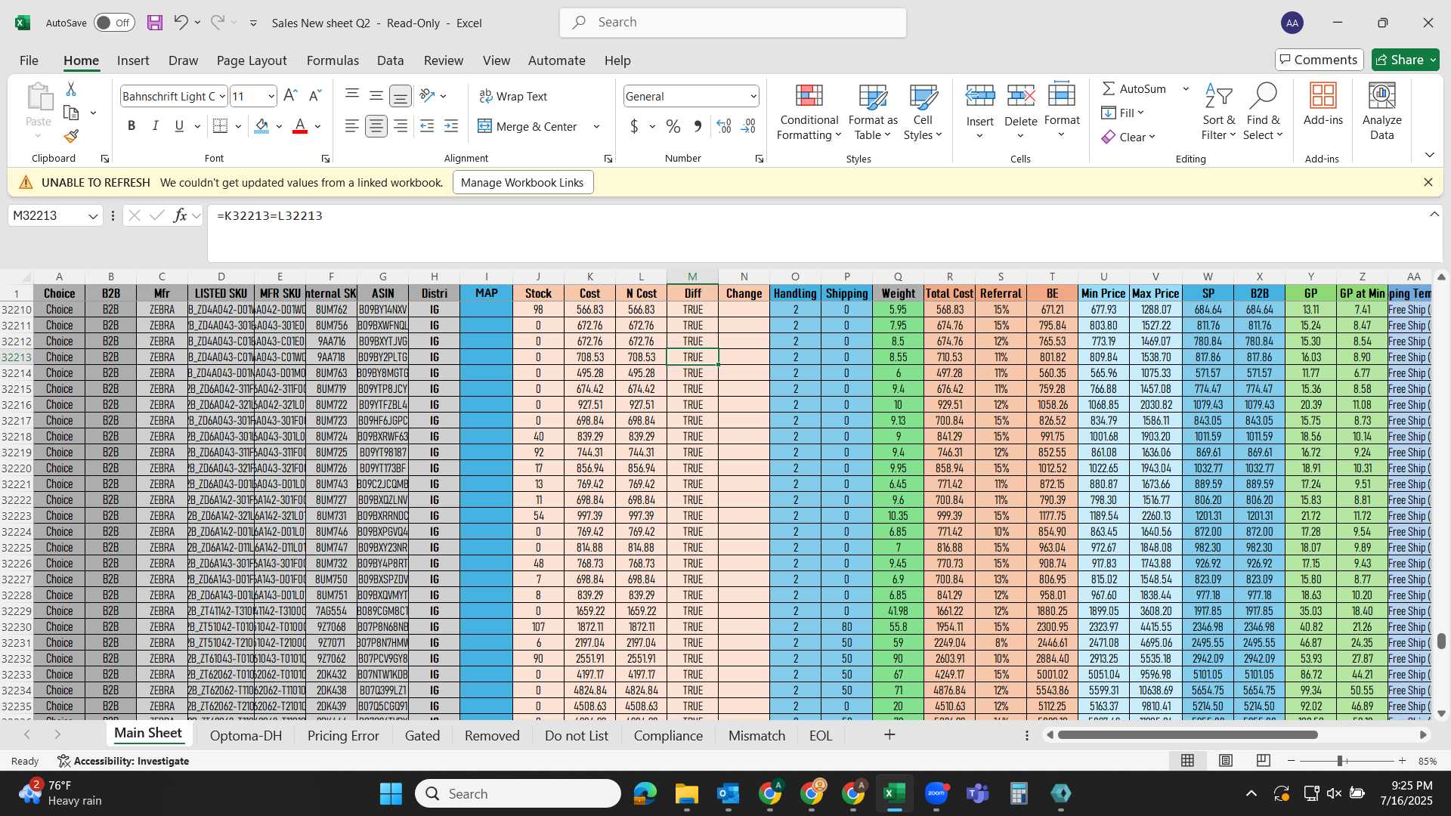Viewport: 1451px width, 816px height.
Task: Click the Decrease Indent icon
Action: point(427,126)
